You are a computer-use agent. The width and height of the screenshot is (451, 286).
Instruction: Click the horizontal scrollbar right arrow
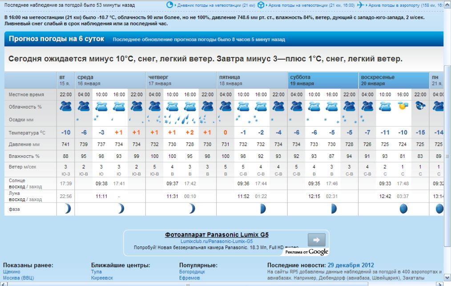click(x=440, y=283)
